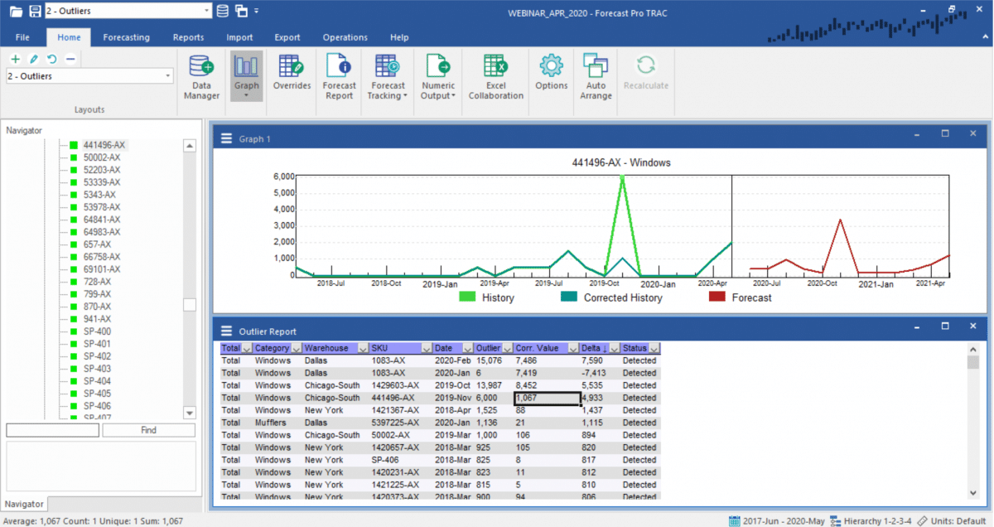994x527 pixels.
Task: Open the Data Manager
Action: pyautogui.click(x=200, y=77)
